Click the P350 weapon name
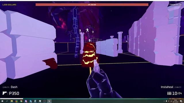The image size is (184, 103). (14, 93)
